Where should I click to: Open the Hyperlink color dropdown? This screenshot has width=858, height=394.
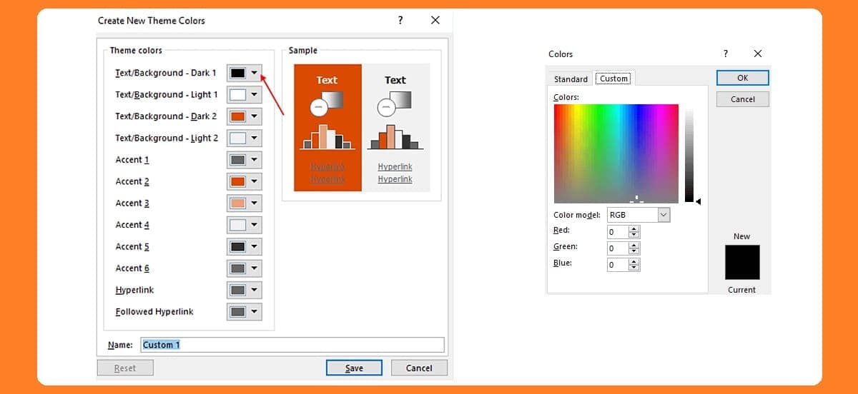254,290
